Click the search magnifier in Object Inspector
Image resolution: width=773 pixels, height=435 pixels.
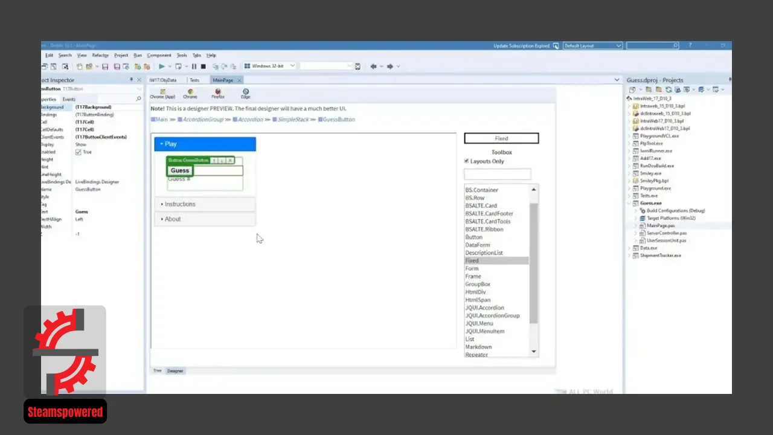tap(138, 99)
